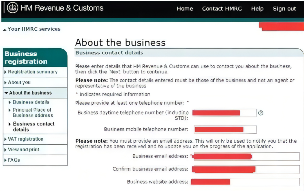The height and width of the screenshot is (191, 304).
Task: Expand About you section arrow
Action: [x=5, y=82]
